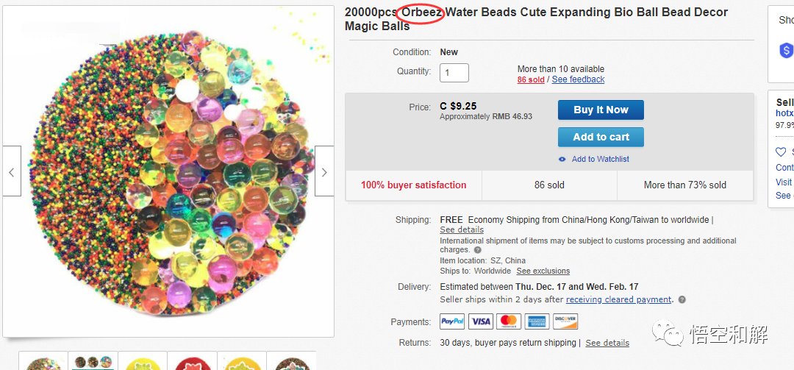Click the Quantity input field

coord(454,72)
